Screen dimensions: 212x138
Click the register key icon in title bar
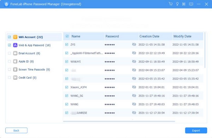pyautogui.click(x=177, y=4)
